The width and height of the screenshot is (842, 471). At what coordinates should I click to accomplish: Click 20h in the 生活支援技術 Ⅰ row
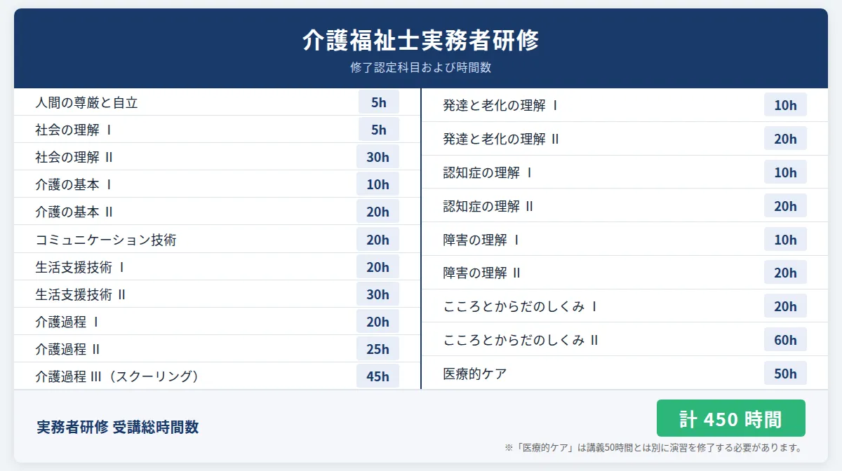pos(377,267)
